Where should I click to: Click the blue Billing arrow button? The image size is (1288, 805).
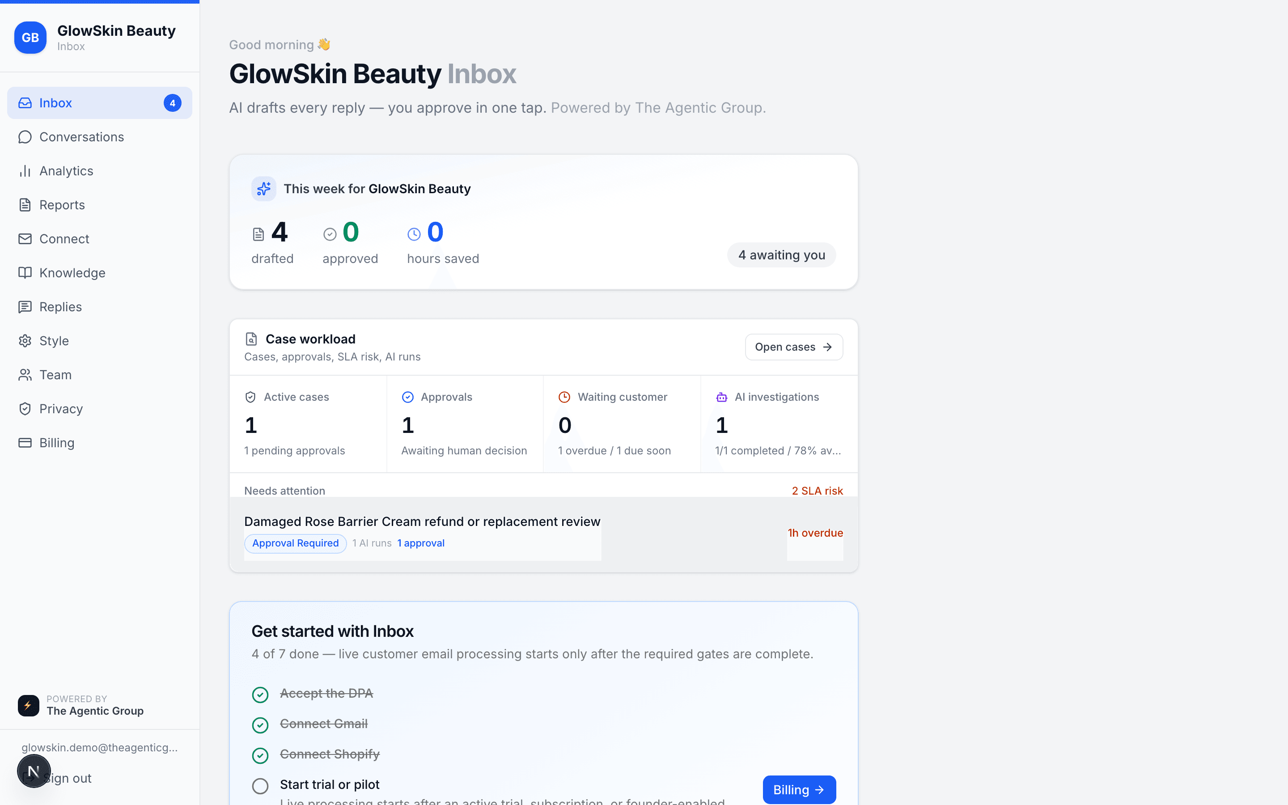799,789
